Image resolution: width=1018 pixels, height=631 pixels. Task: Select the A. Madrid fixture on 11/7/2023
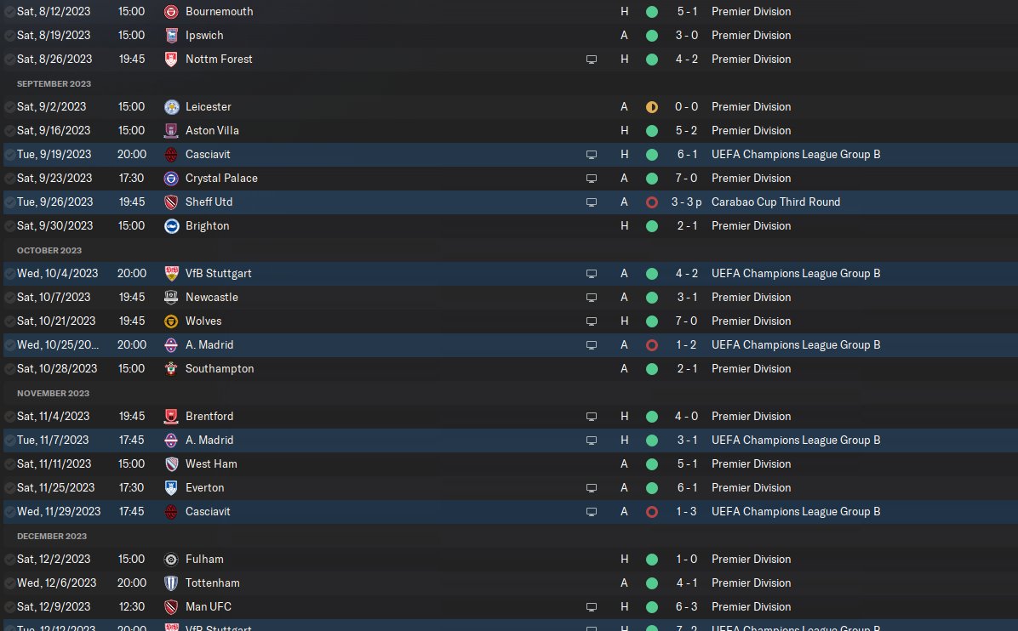coord(209,441)
